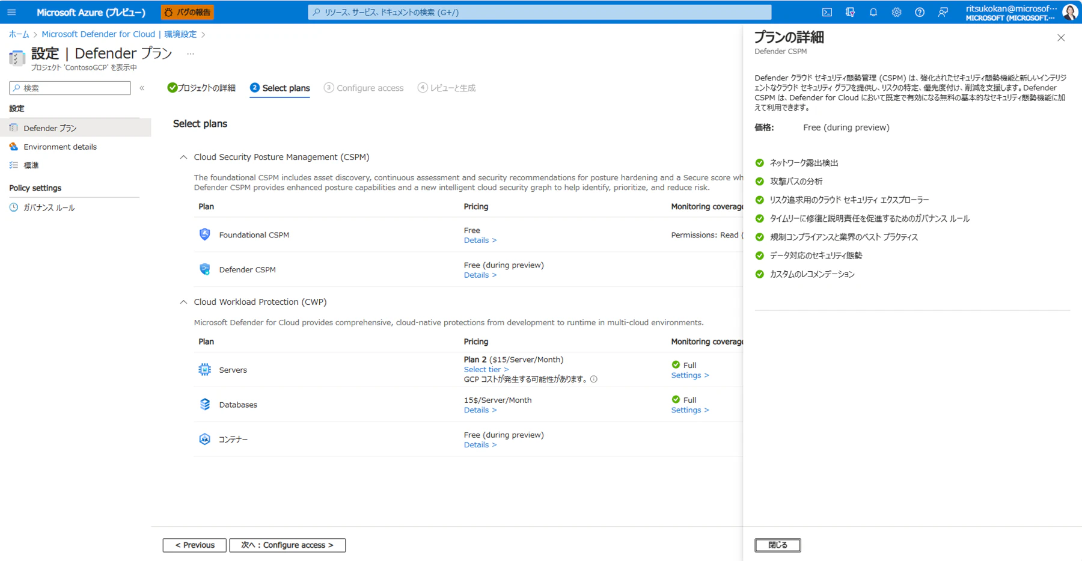Image resolution: width=1082 pixels, height=561 pixels.
Task: Collapse the Cloud Workload Protection section
Action: pos(183,302)
